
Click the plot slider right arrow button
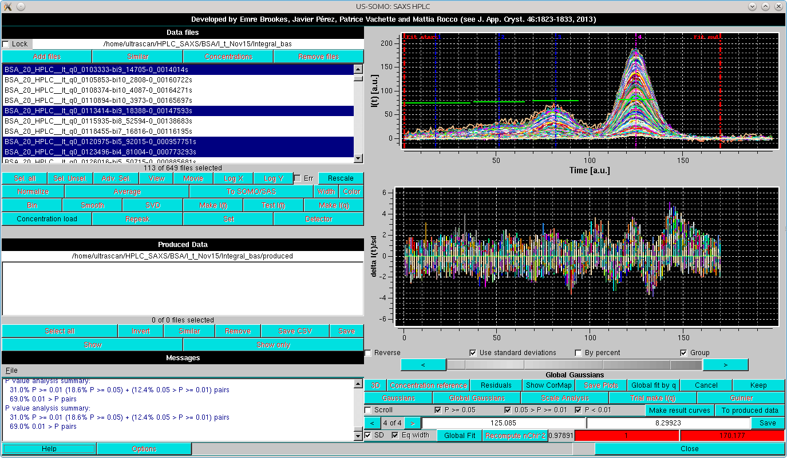(x=725, y=365)
